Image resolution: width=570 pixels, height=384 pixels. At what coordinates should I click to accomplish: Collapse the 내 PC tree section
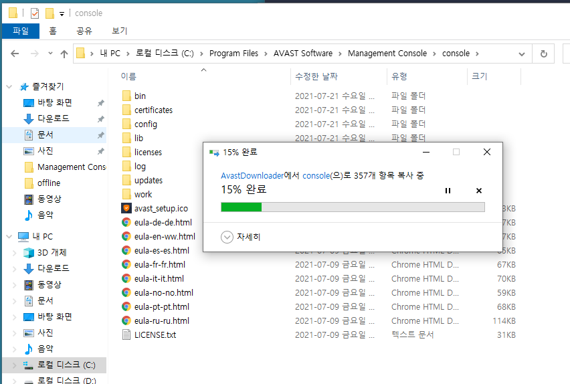tap(9, 237)
